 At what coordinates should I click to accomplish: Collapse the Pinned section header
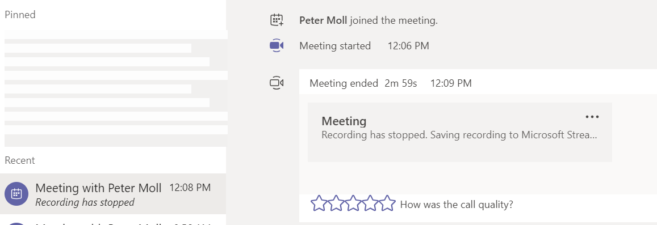coord(20,15)
